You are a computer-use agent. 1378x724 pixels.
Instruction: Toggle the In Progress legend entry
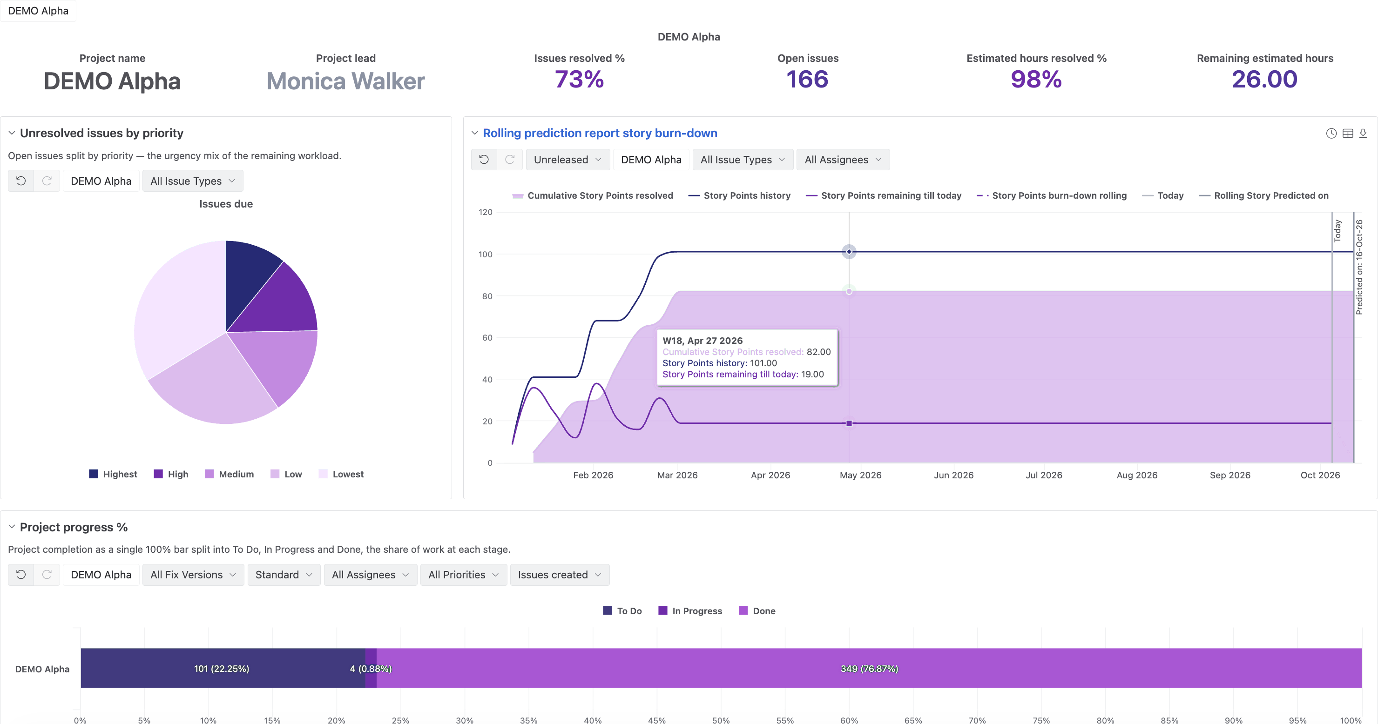tap(690, 610)
